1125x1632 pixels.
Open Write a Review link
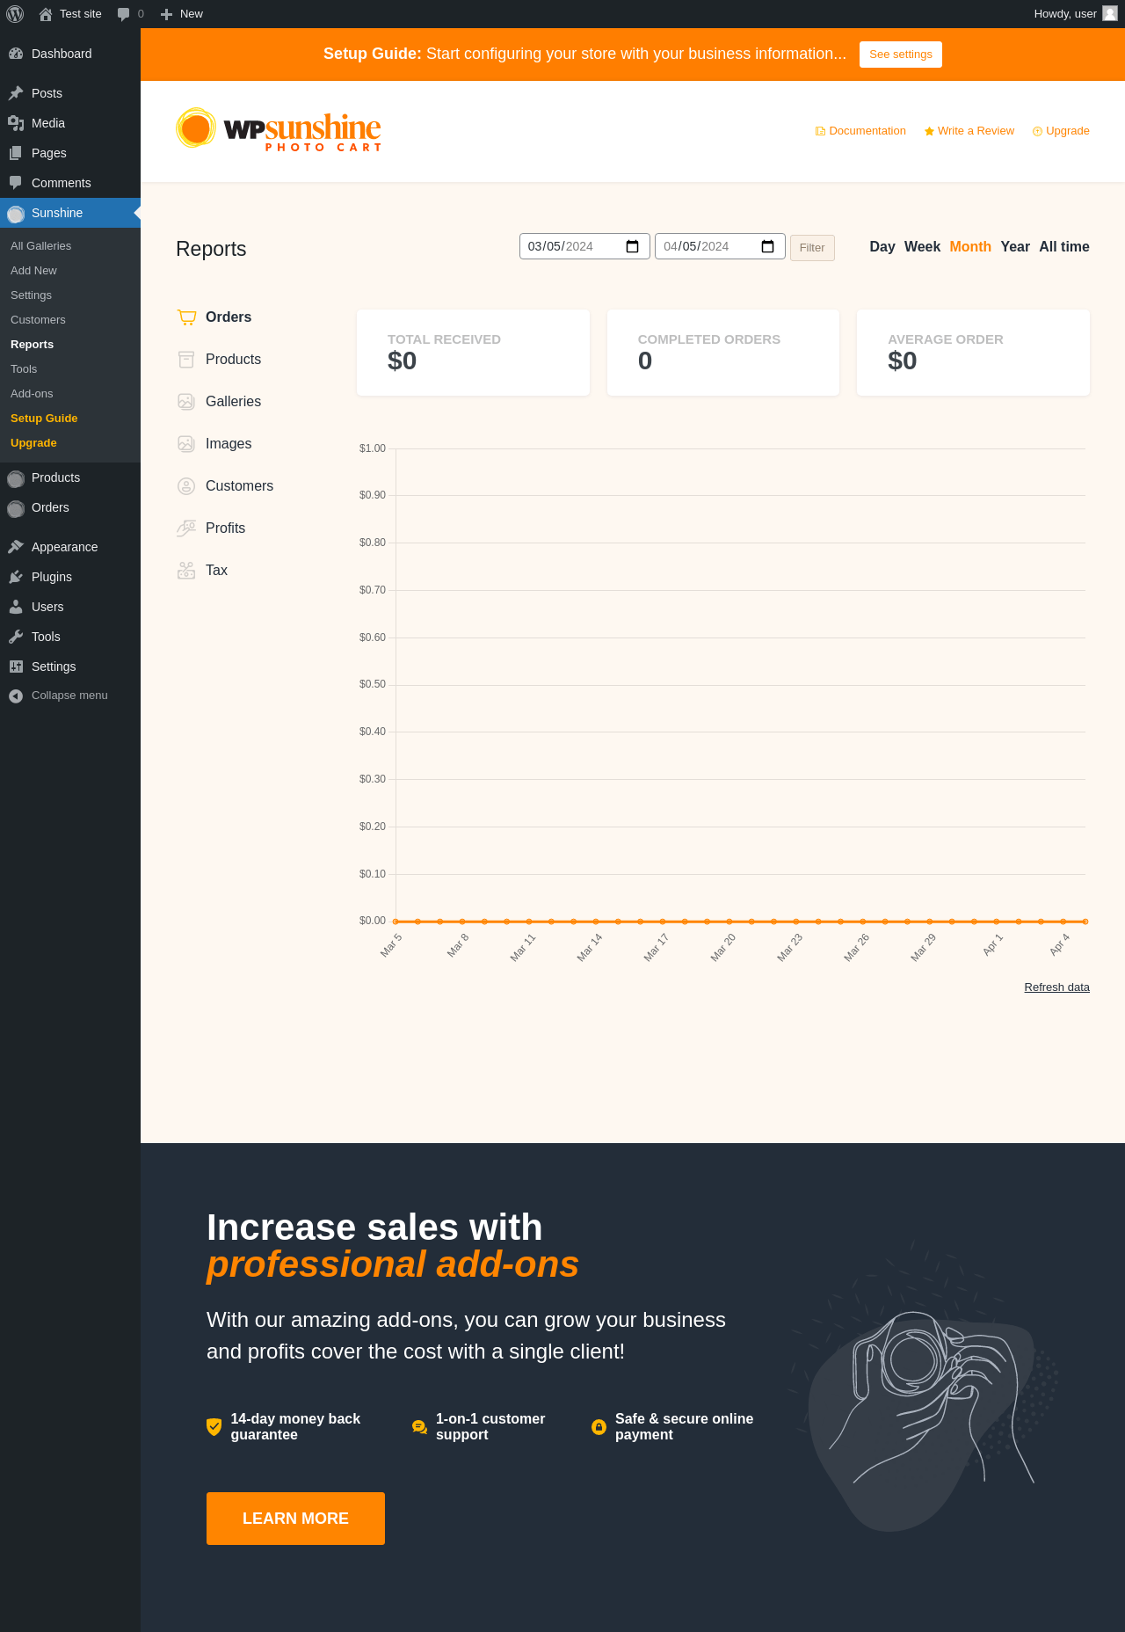click(x=969, y=131)
